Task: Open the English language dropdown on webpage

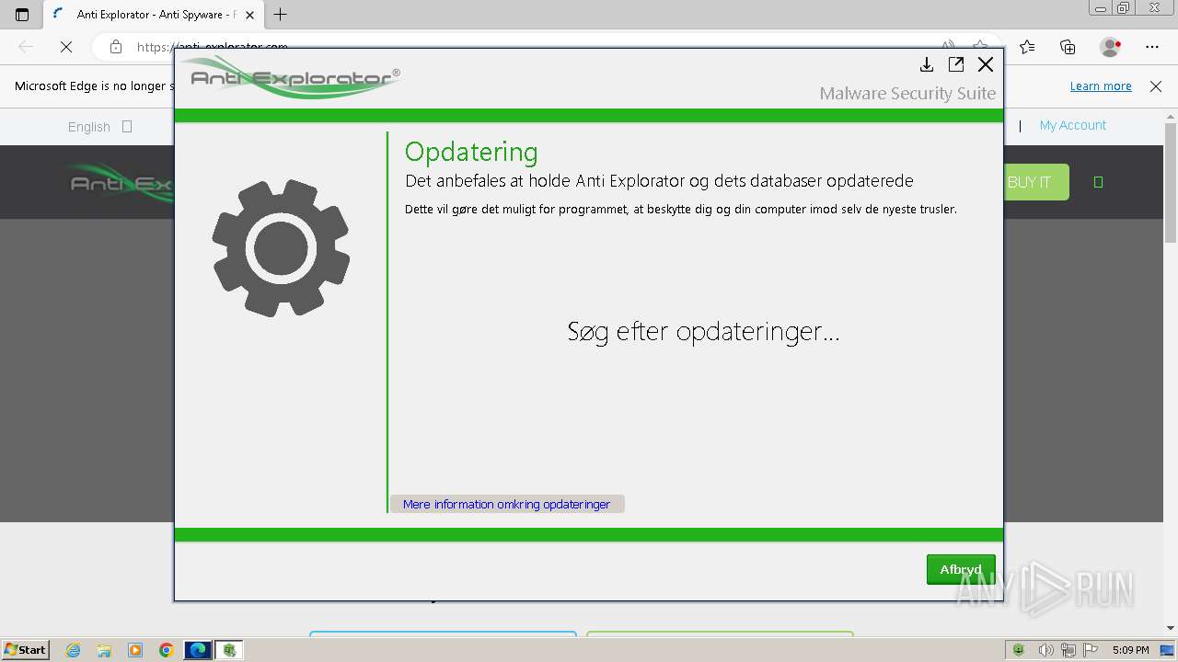Action: [x=99, y=127]
